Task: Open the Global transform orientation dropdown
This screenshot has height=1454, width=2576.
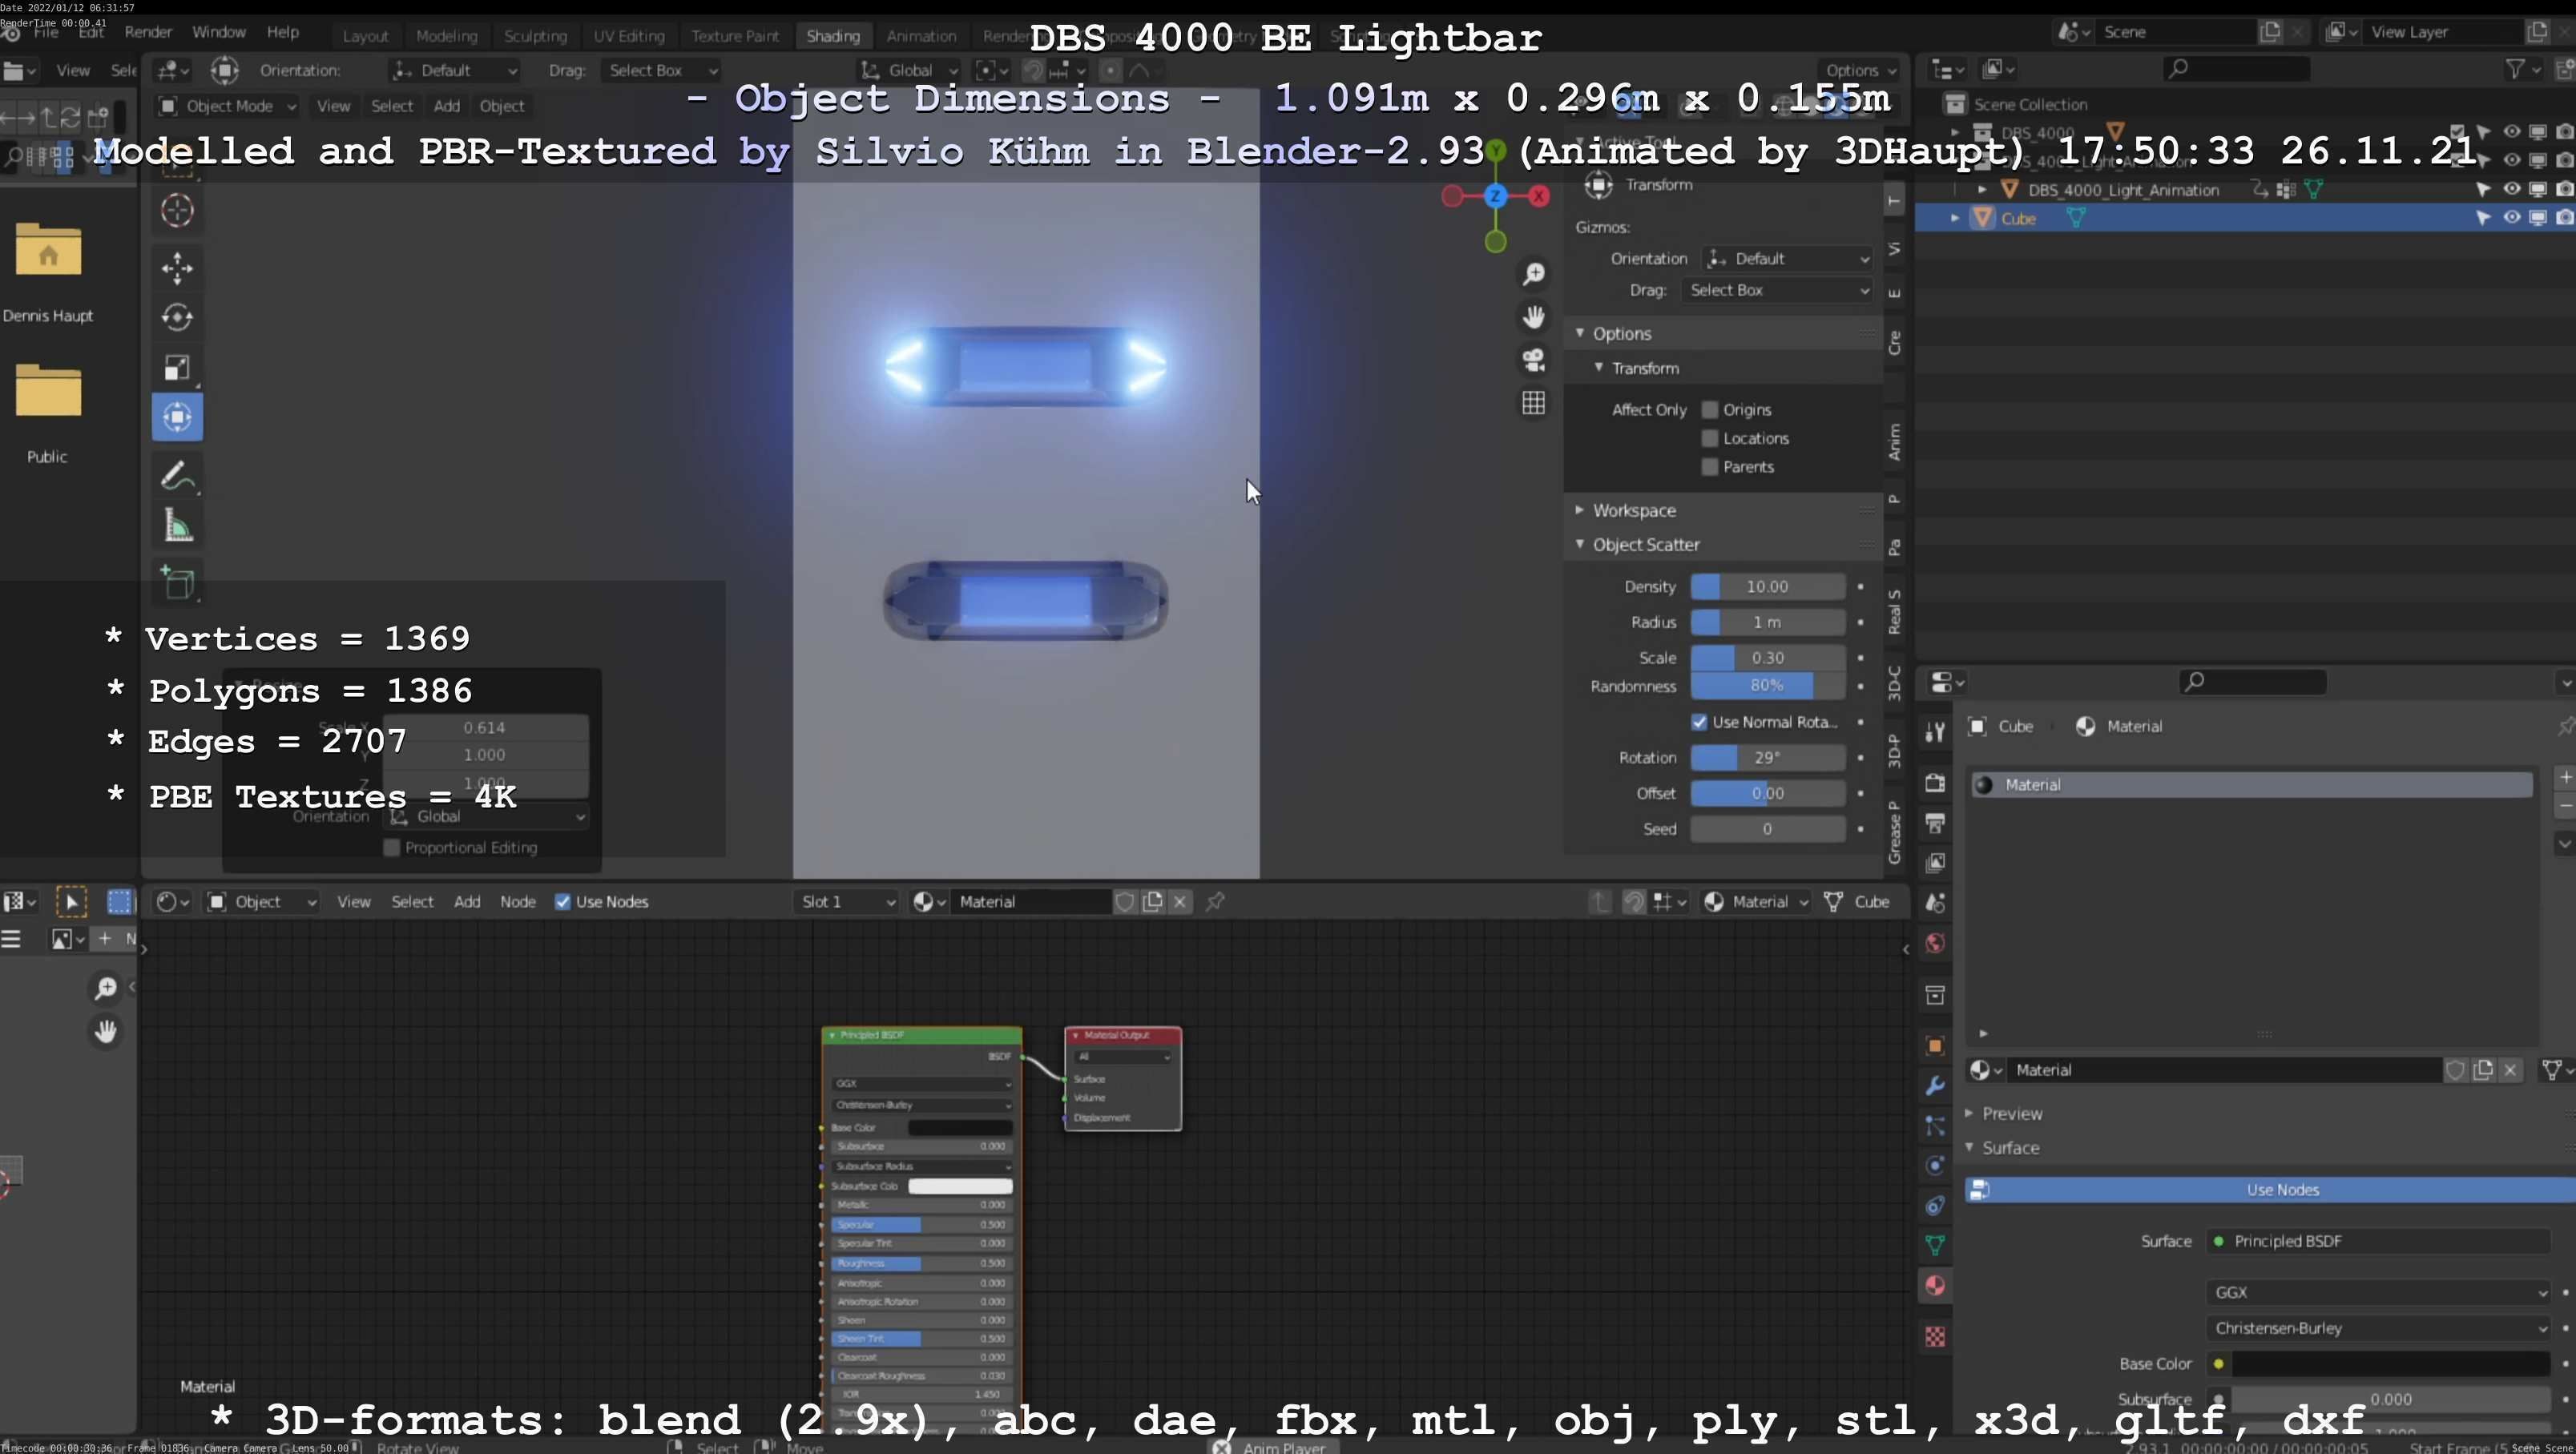Action: click(x=909, y=70)
